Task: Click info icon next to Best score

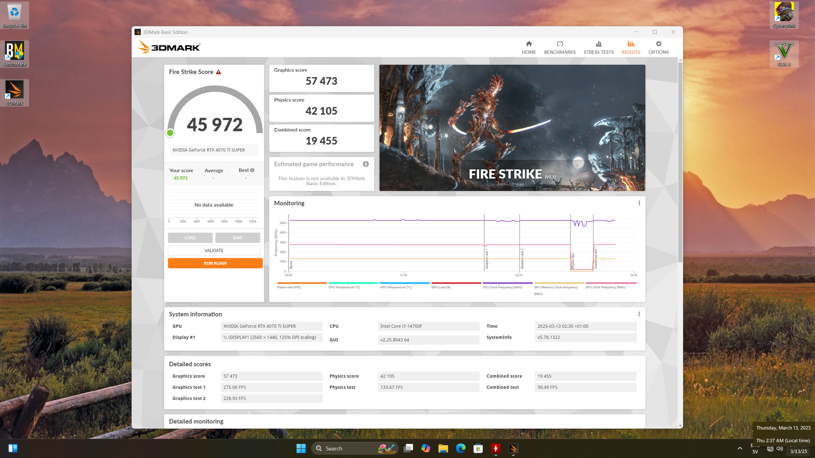Action: point(252,170)
